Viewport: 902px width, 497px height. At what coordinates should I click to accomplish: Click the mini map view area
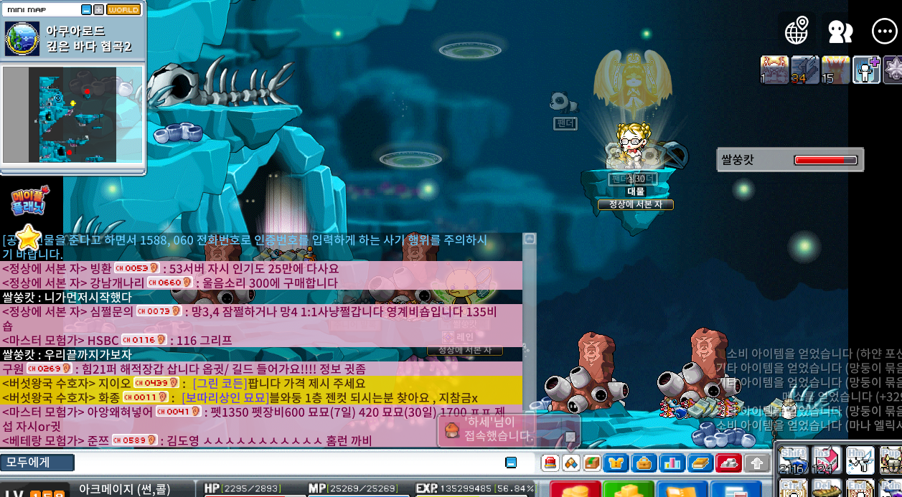[x=72, y=114]
